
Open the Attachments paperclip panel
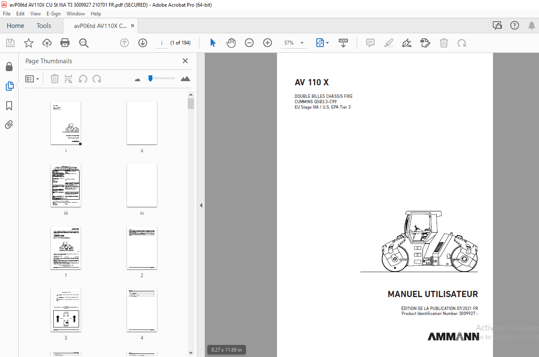9,125
